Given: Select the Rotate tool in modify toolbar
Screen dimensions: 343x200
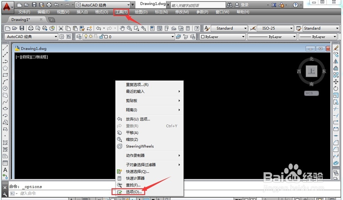Looking at the screenshot, I should (336, 89).
